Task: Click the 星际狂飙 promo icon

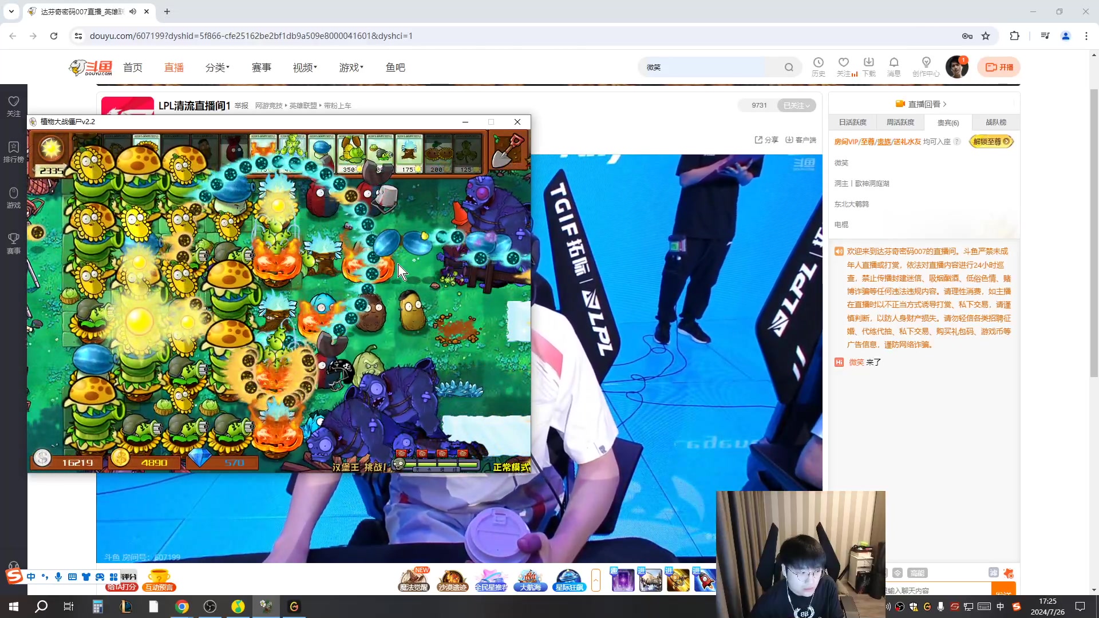Action: click(570, 580)
